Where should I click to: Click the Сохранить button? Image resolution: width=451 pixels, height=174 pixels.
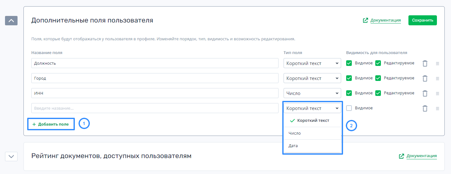point(423,20)
